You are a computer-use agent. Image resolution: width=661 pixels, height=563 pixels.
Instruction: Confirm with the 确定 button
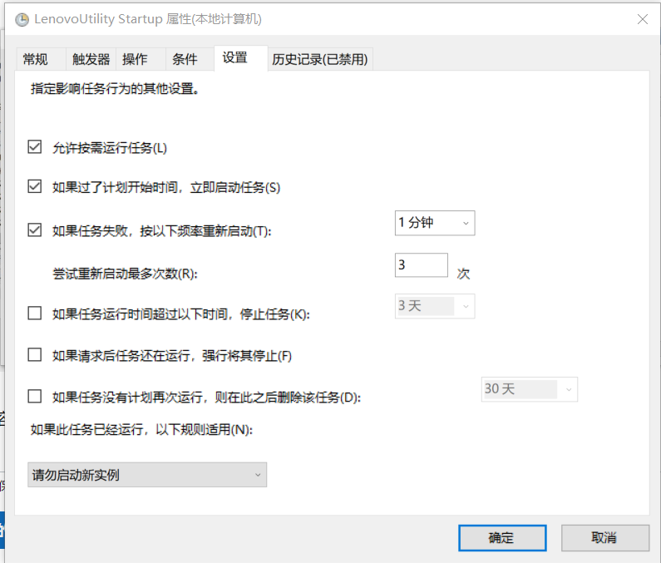502,538
